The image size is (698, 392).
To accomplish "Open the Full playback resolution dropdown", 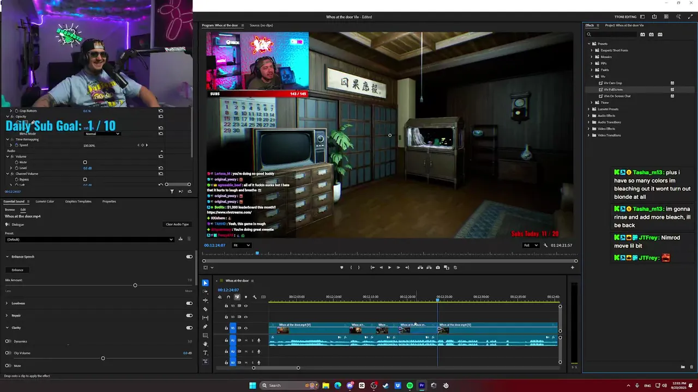I will click(x=531, y=246).
